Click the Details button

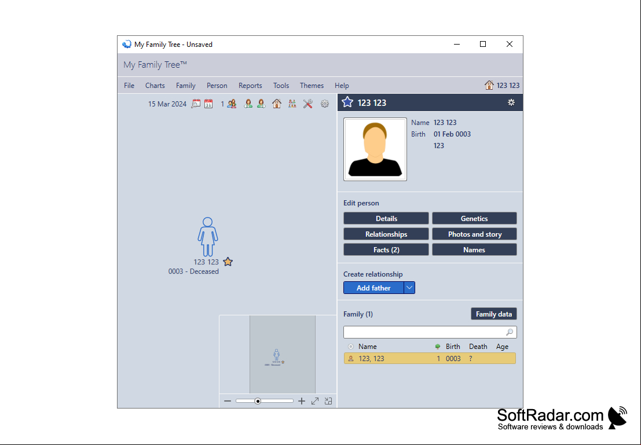(x=386, y=218)
